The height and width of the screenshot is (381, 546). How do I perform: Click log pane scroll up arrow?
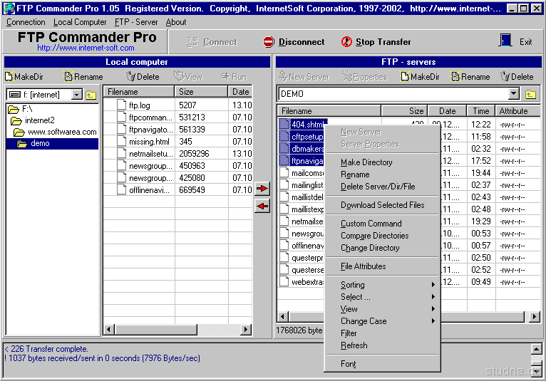tap(537, 349)
